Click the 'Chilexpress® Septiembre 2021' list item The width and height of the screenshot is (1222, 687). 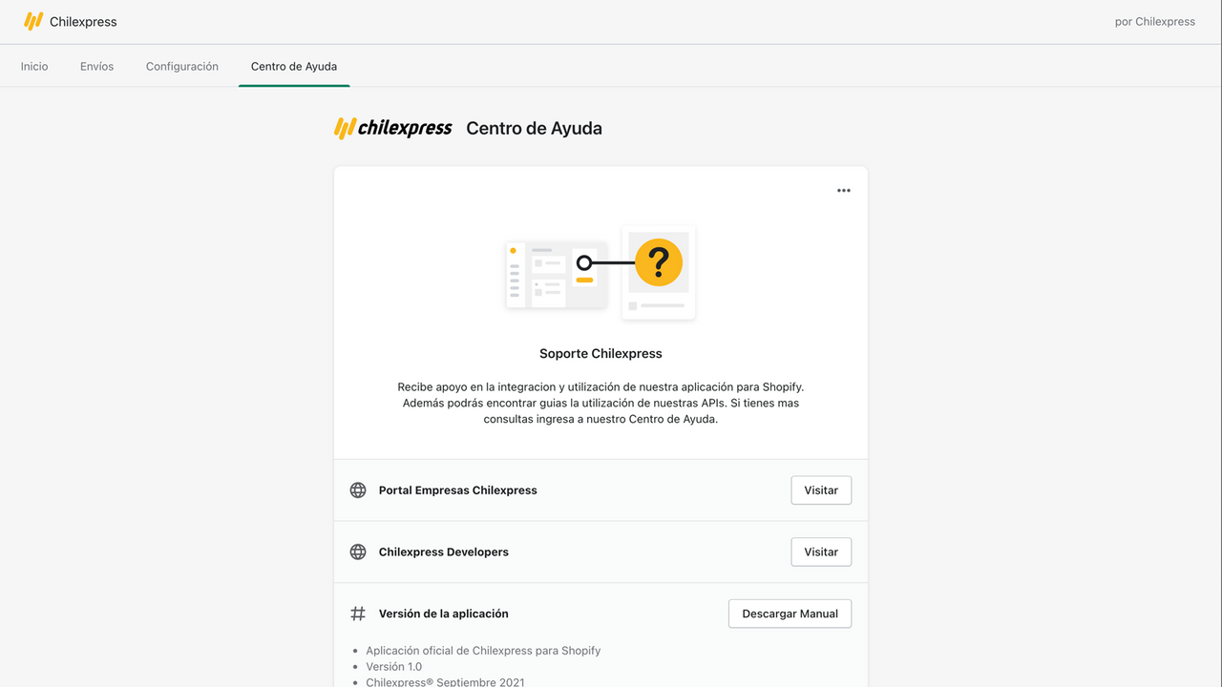pos(445,682)
